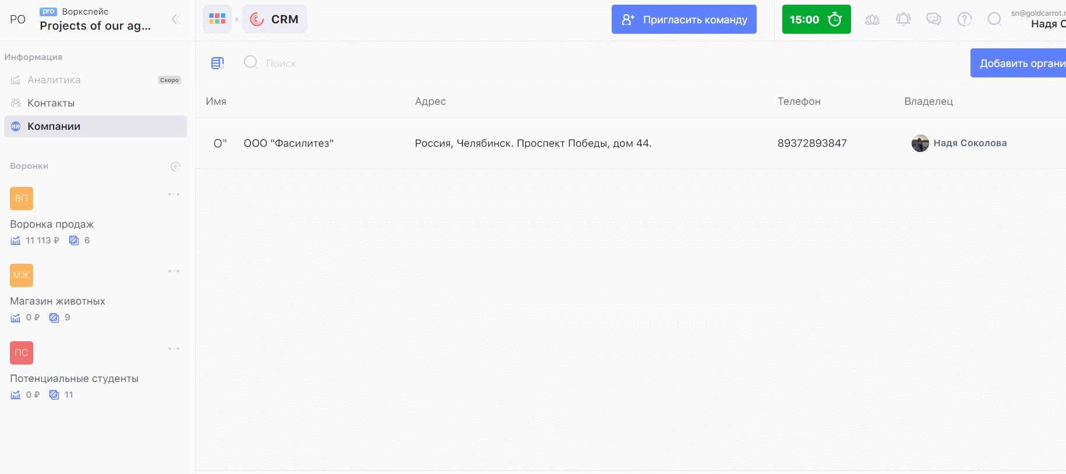Start the 15:00 green timer
Image resolution: width=1066 pixels, height=474 pixels.
(x=816, y=19)
